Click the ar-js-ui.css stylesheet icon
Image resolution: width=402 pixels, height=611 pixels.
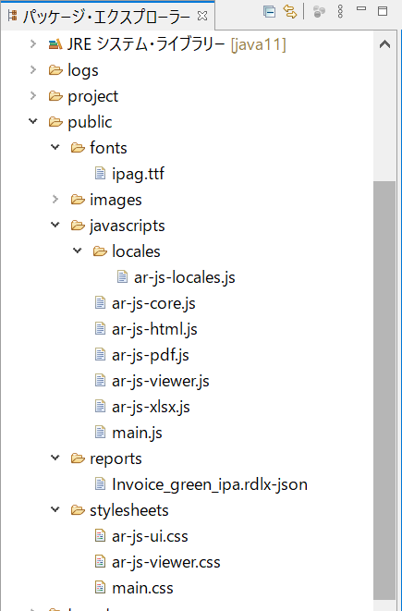point(100,536)
